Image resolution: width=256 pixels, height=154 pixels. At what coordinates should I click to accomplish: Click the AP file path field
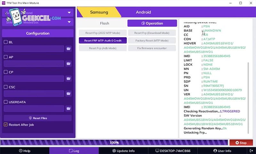coord(34,63)
